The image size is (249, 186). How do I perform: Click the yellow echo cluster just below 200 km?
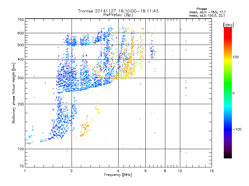(x=97, y=108)
